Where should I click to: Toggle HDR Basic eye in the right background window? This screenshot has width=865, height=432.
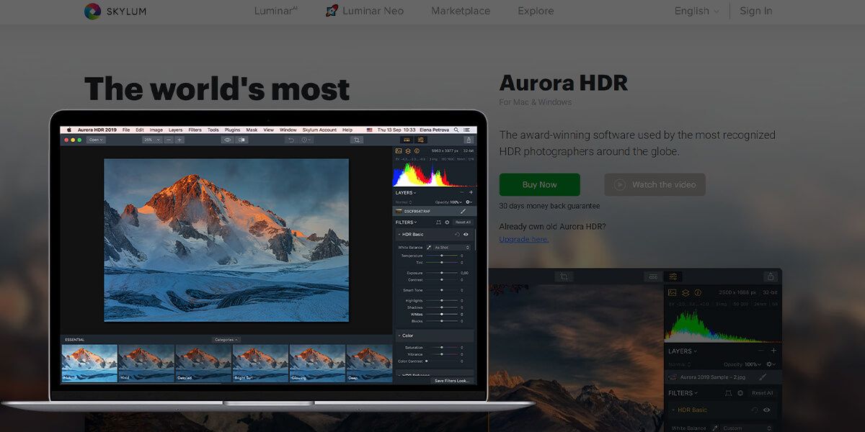[766, 410]
